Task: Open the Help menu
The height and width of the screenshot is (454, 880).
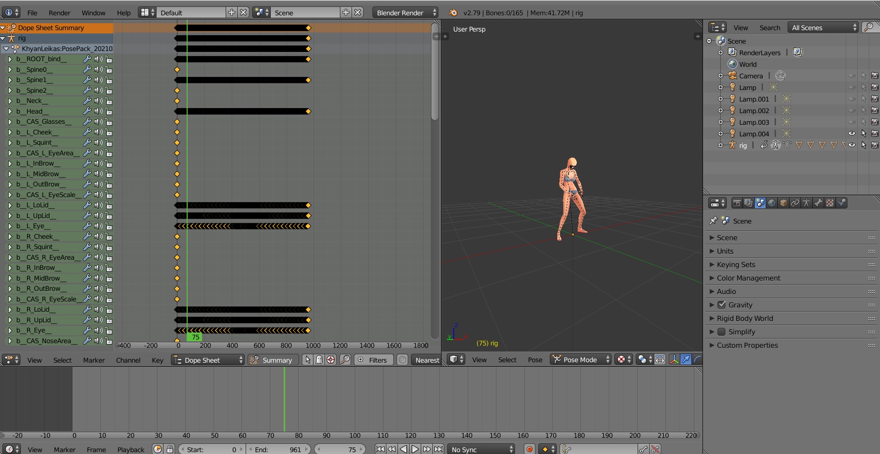Action: (x=124, y=13)
